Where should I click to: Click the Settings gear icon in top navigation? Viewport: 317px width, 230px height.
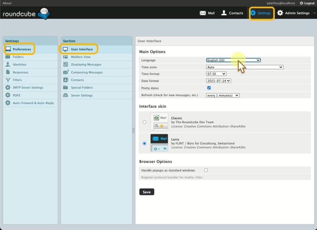[x=253, y=13]
